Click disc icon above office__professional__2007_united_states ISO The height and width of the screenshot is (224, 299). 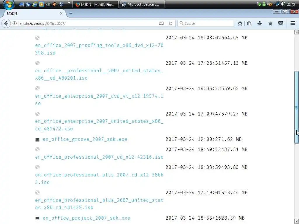point(37,63)
